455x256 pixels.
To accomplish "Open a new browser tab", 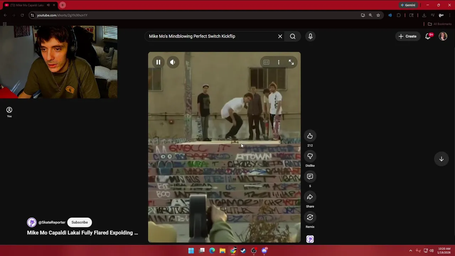I will pyautogui.click(x=63, y=5).
